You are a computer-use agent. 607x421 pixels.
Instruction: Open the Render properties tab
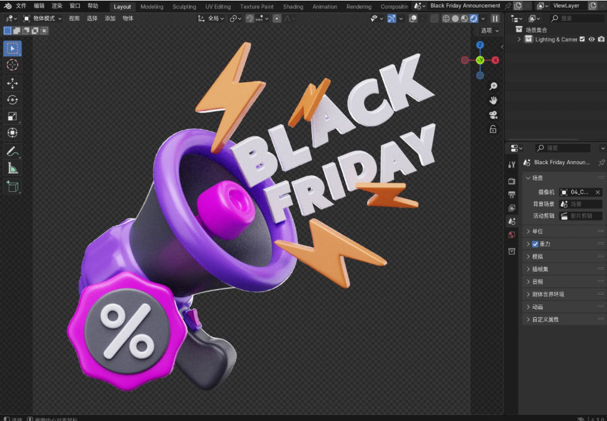pos(512,181)
